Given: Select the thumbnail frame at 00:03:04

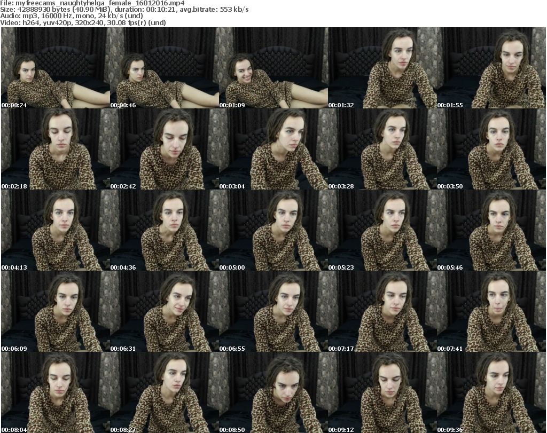Looking at the screenshot, I should 273,149.
